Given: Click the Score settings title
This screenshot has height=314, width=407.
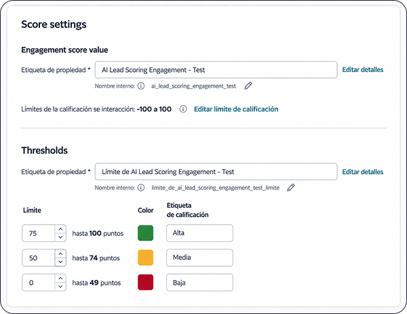Looking at the screenshot, I should [54, 24].
